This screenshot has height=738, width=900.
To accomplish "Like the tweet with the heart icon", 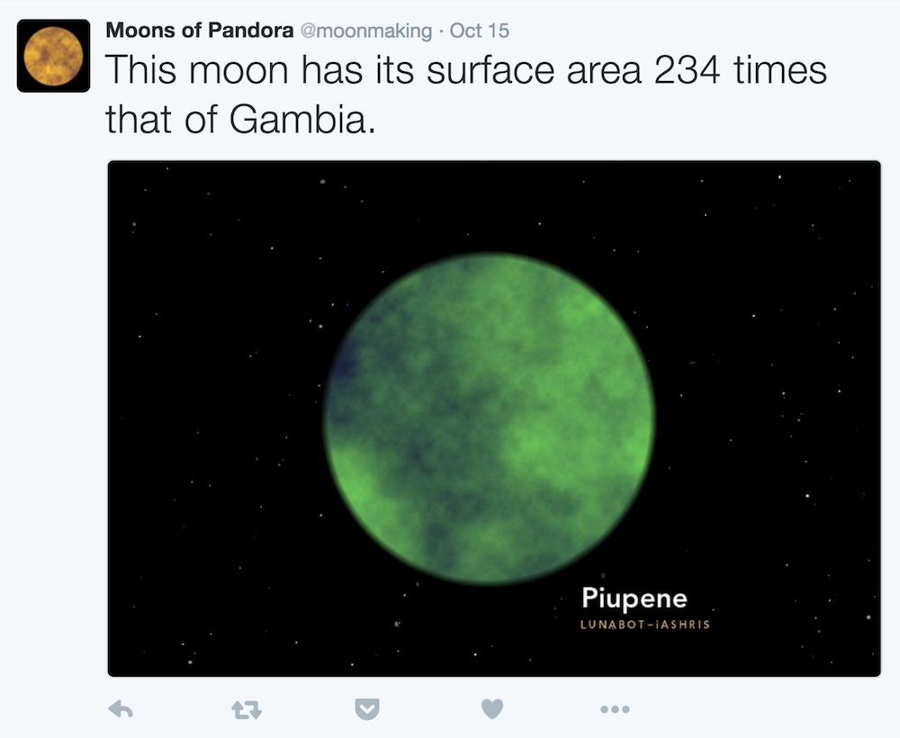I will (492, 709).
